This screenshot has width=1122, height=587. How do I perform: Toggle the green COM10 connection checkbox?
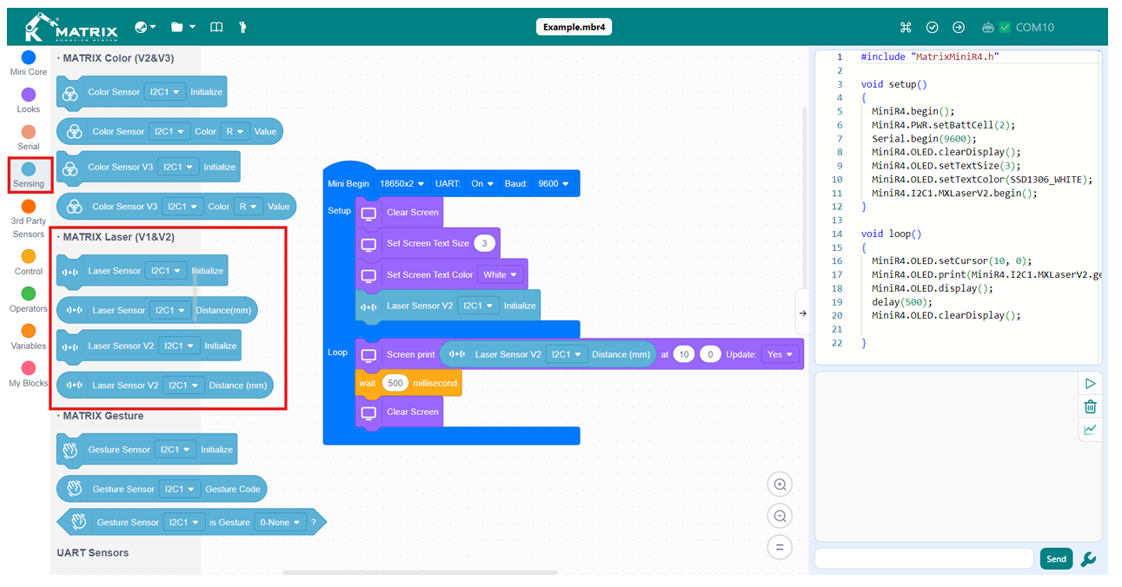pyautogui.click(x=1006, y=27)
